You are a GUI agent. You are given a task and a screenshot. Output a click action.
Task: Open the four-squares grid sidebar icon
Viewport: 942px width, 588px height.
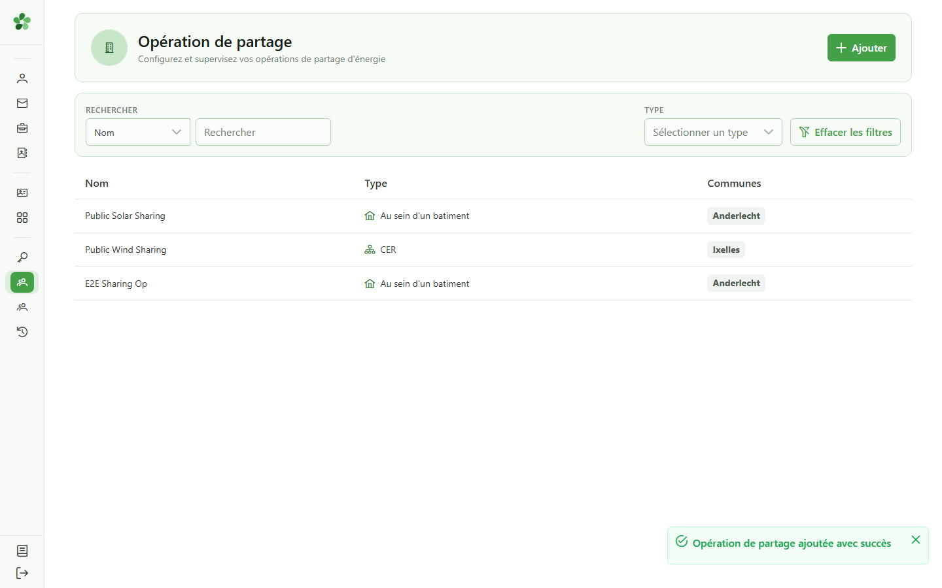22,218
